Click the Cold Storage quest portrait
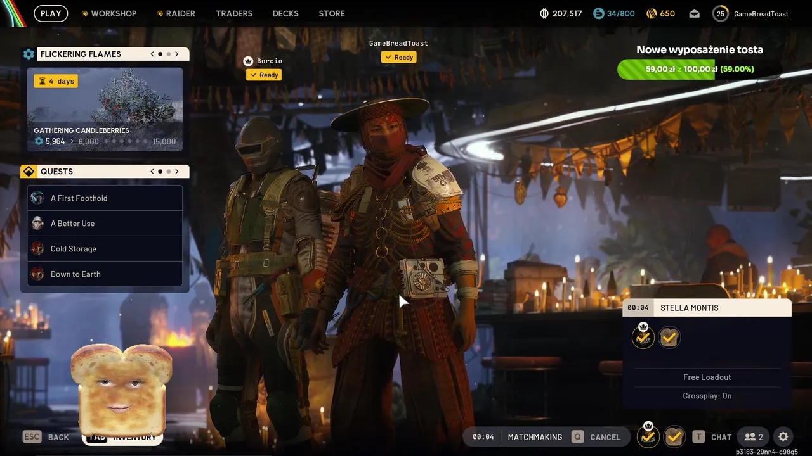The height and width of the screenshot is (456, 812). 37,249
